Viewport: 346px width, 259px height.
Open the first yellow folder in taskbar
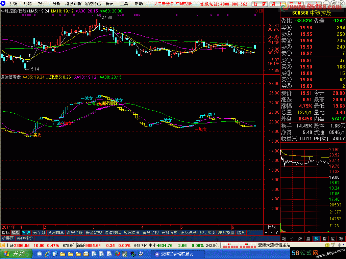pos(63,254)
